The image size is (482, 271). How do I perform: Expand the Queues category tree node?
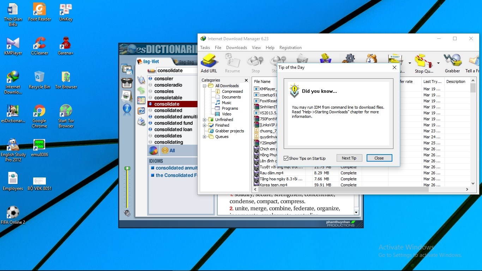pos(204,137)
